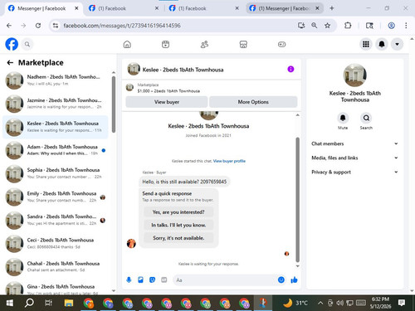Open Windows taskbar search
Screen dimensions: 415x311
29,303
